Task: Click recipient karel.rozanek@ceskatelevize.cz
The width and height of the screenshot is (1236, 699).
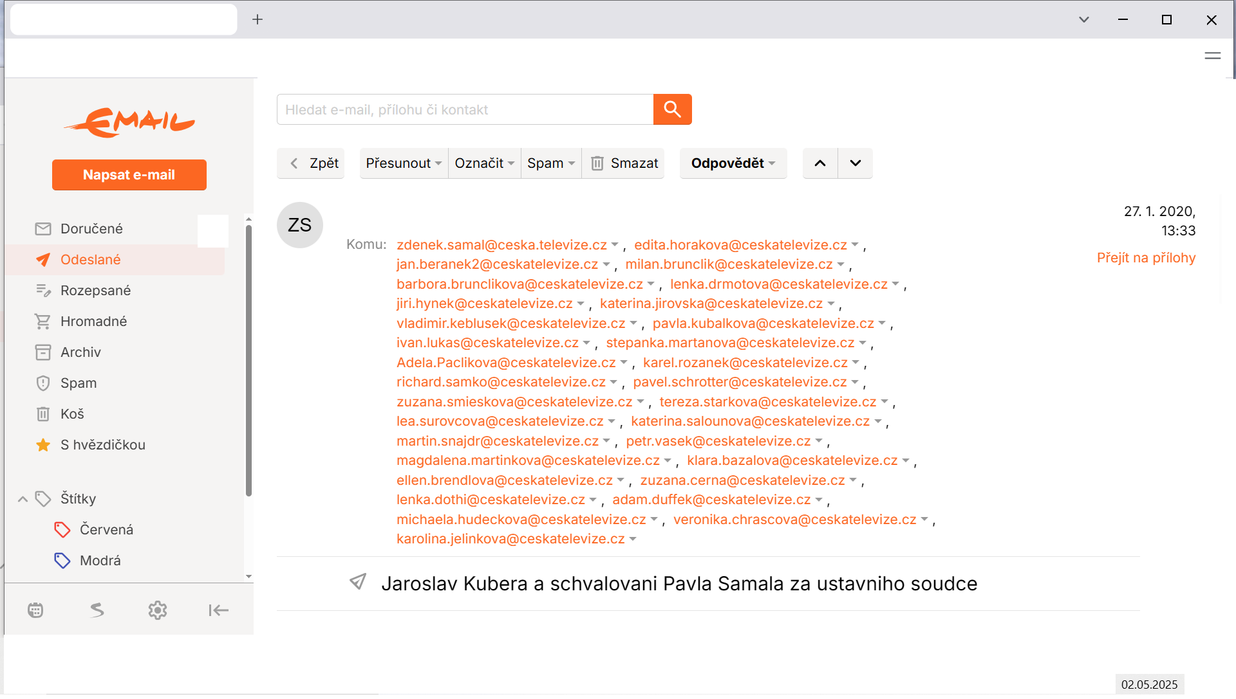Action: [745, 363]
